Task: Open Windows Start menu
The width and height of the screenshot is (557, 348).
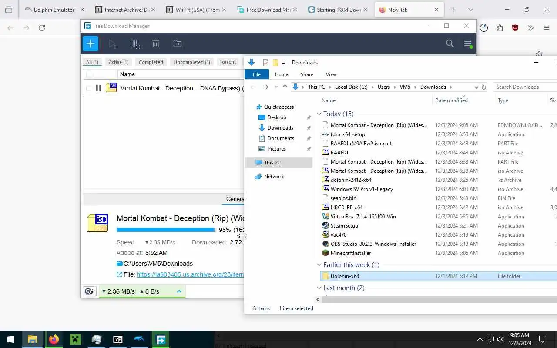Action: point(10,340)
